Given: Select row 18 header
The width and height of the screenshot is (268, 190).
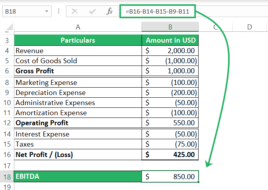Looking at the screenshot, I should (7, 177).
